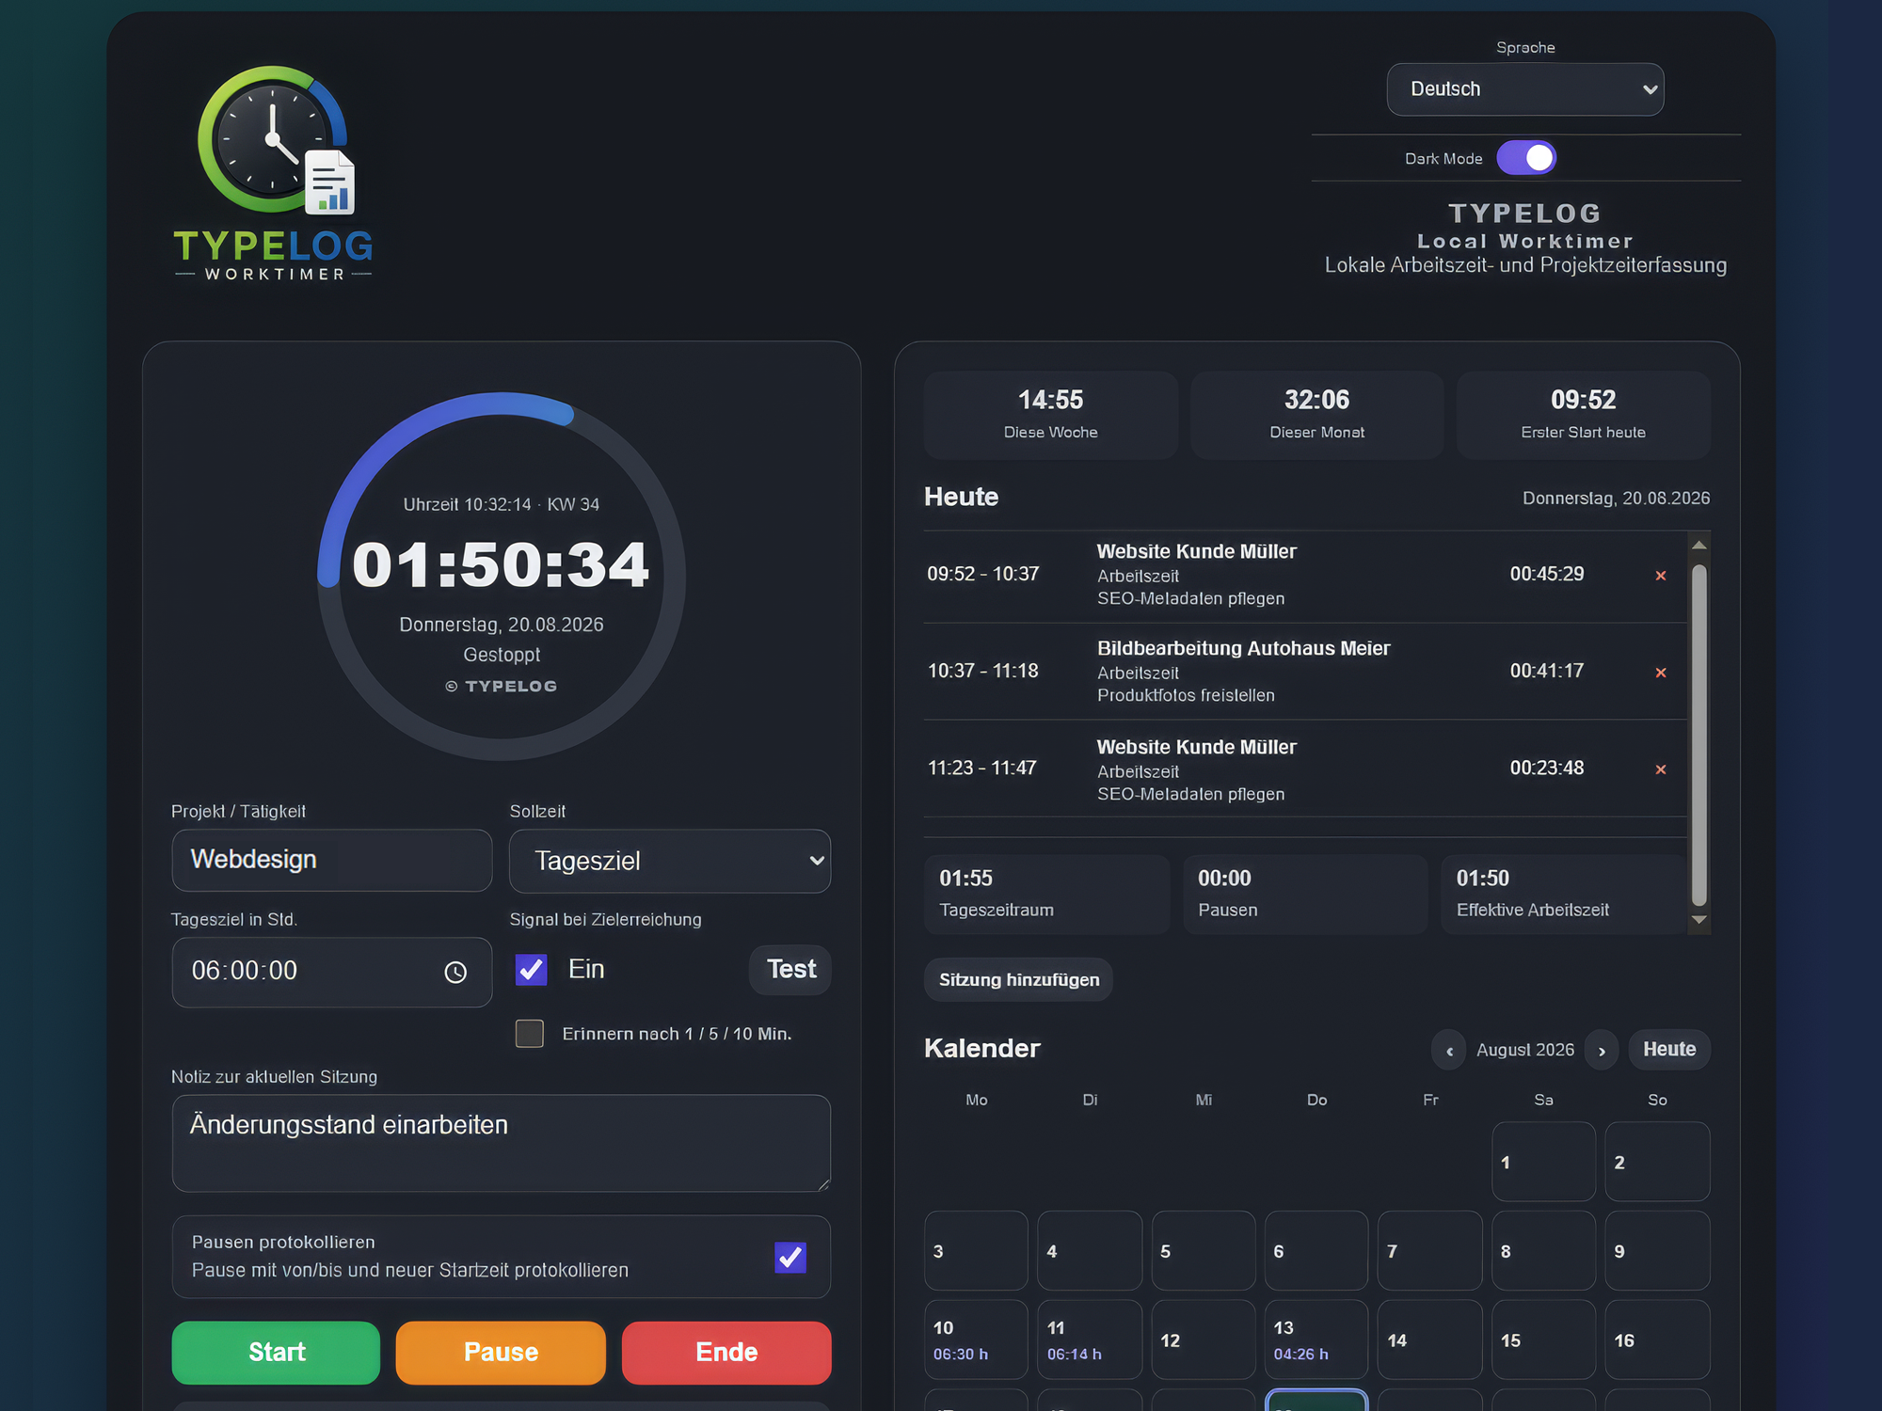Click the Tagesziel in Std. time field
Image resolution: width=1882 pixels, height=1411 pixels.
(x=332, y=972)
